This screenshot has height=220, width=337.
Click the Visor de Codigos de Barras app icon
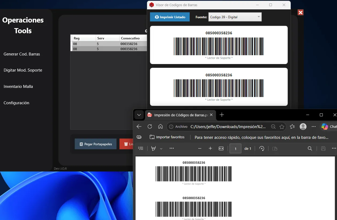click(x=152, y=5)
